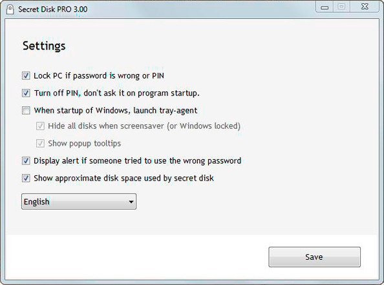Toggle the Show popup tooltips checkbox
384x285 pixels.
[x=40, y=143]
